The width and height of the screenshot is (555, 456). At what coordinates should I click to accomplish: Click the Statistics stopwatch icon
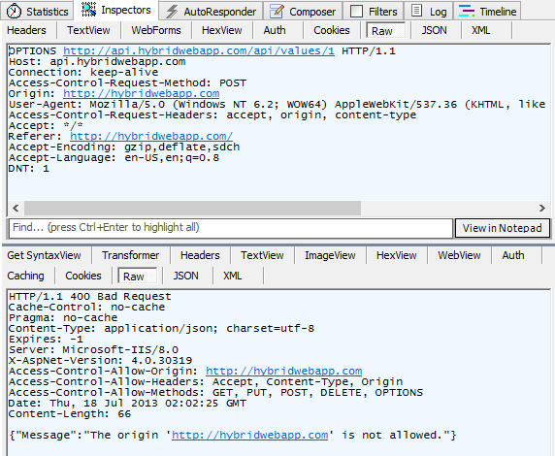[x=14, y=11]
